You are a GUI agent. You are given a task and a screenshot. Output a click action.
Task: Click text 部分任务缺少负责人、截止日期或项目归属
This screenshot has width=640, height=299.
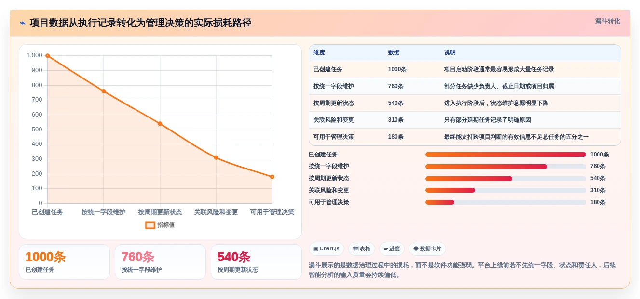499,86
